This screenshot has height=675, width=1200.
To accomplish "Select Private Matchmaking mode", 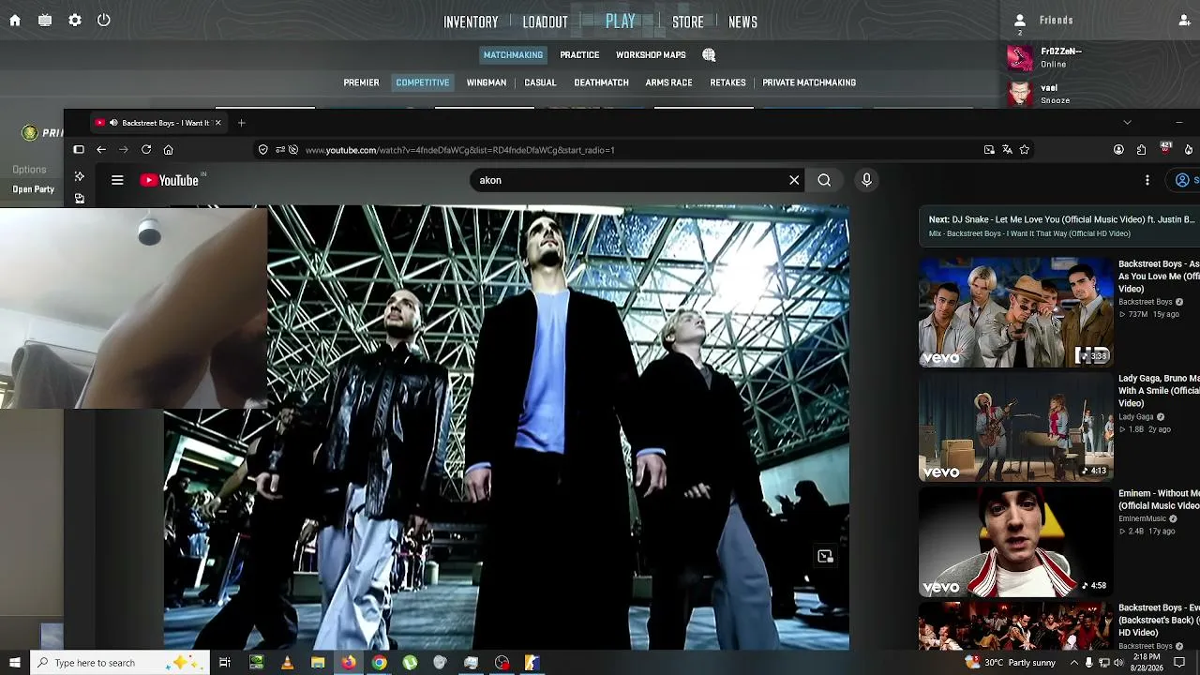I will 809,82.
